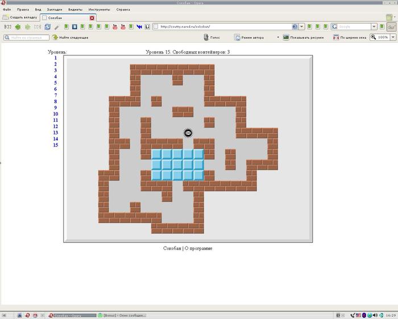Open the Виджеты menu
398x319 pixels.
click(76, 10)
